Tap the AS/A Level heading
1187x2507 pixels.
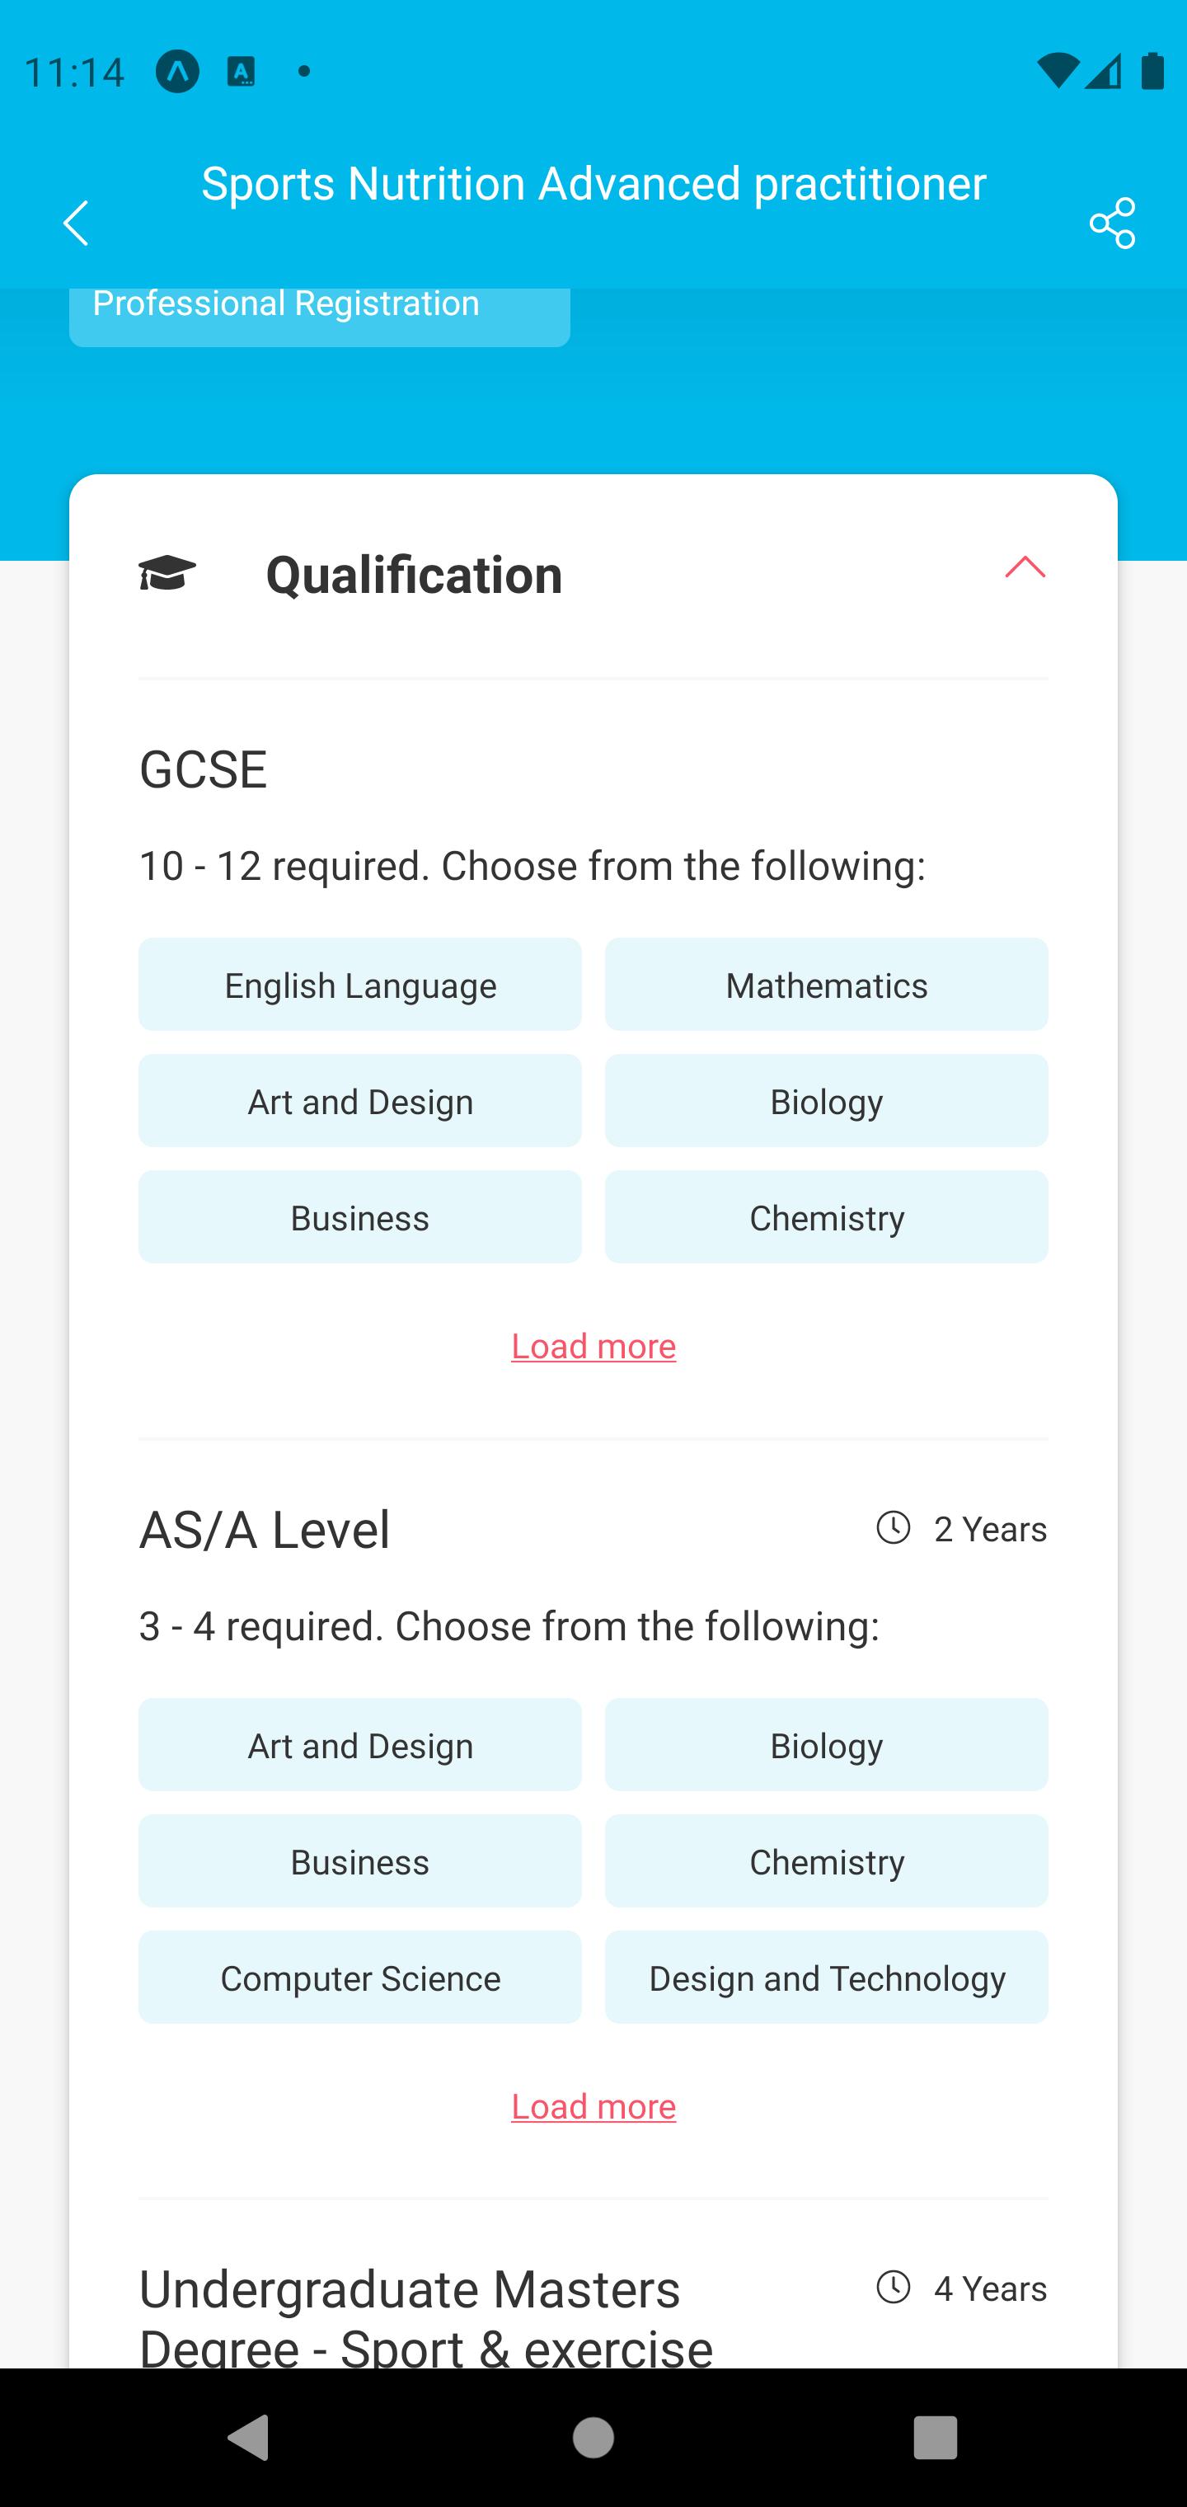265,1529
